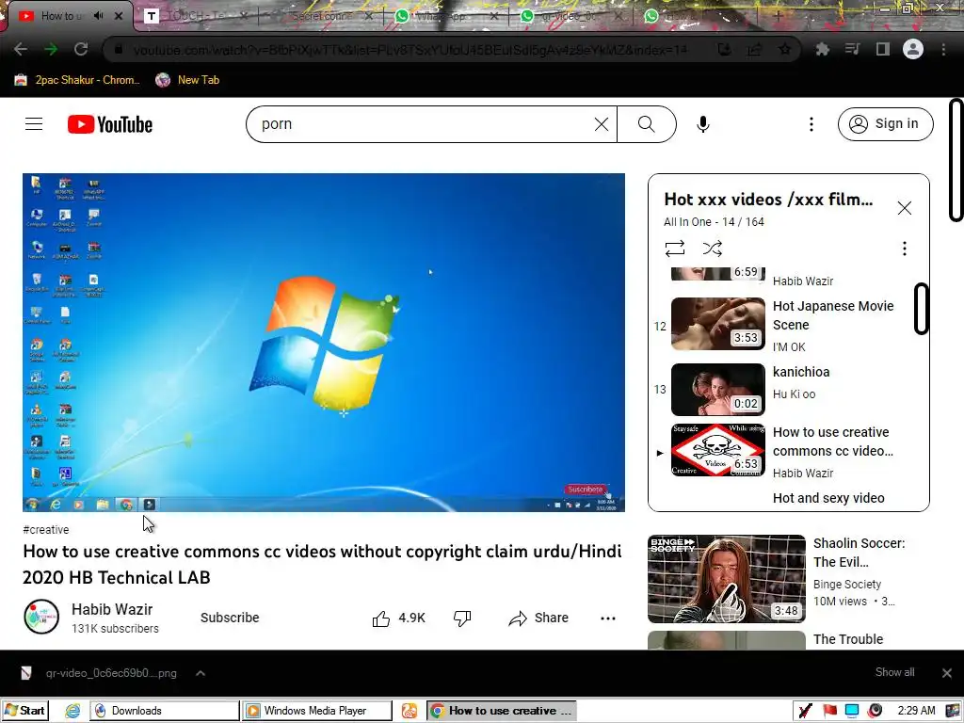Screen dimensions: 964x723
Task: Open playlist three-dot options menu
Action: (x=904, y=249)
